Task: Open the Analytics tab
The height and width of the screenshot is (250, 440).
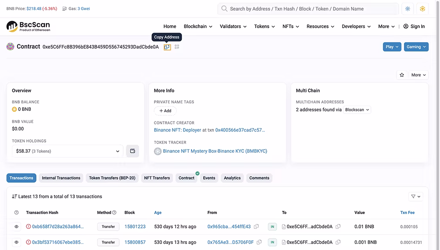Action: (x=232, y=178)
